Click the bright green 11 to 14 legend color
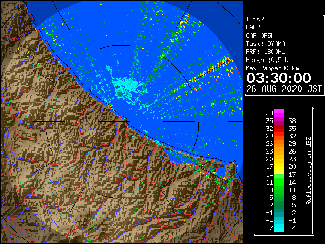This screenshot has width=325, height=244. pos(279,182)
